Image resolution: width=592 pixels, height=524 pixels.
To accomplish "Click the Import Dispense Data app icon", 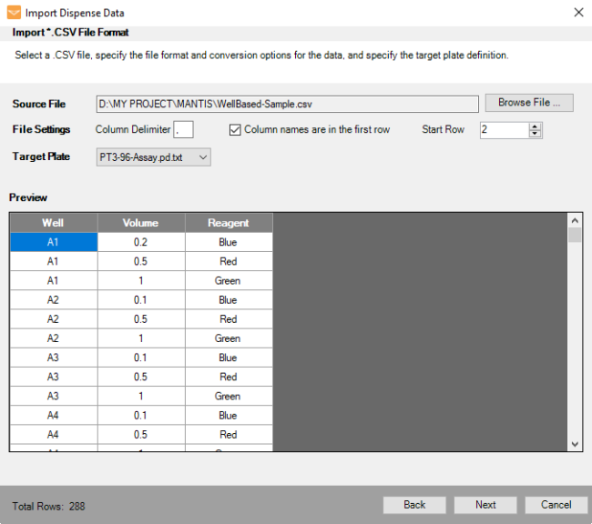I will pyautogui.click(x=14, y=13).
